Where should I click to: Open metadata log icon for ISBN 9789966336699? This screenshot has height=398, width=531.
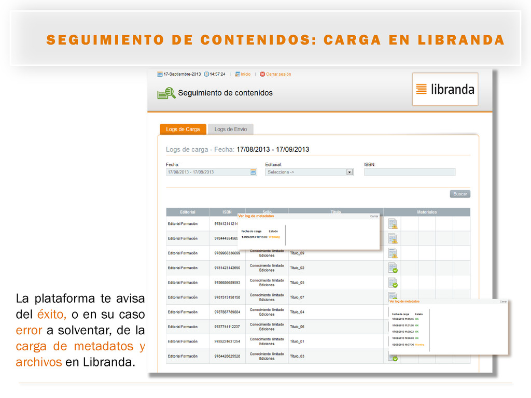point(393,253)
